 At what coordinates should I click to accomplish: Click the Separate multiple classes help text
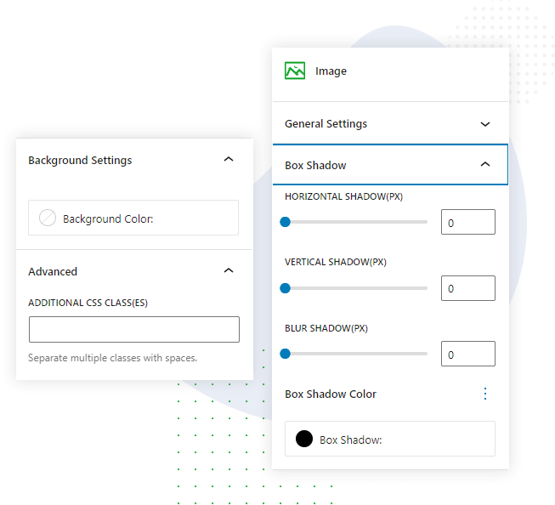(x=112, y=358)
